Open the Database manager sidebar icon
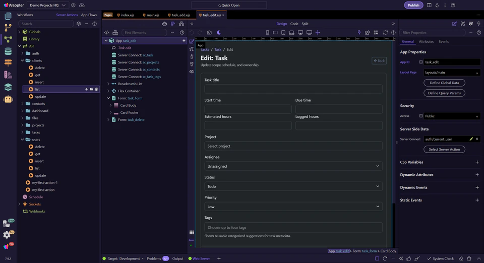Image resolution: width=484 pixels, height=263 pixels. click(x=8, y=51)
